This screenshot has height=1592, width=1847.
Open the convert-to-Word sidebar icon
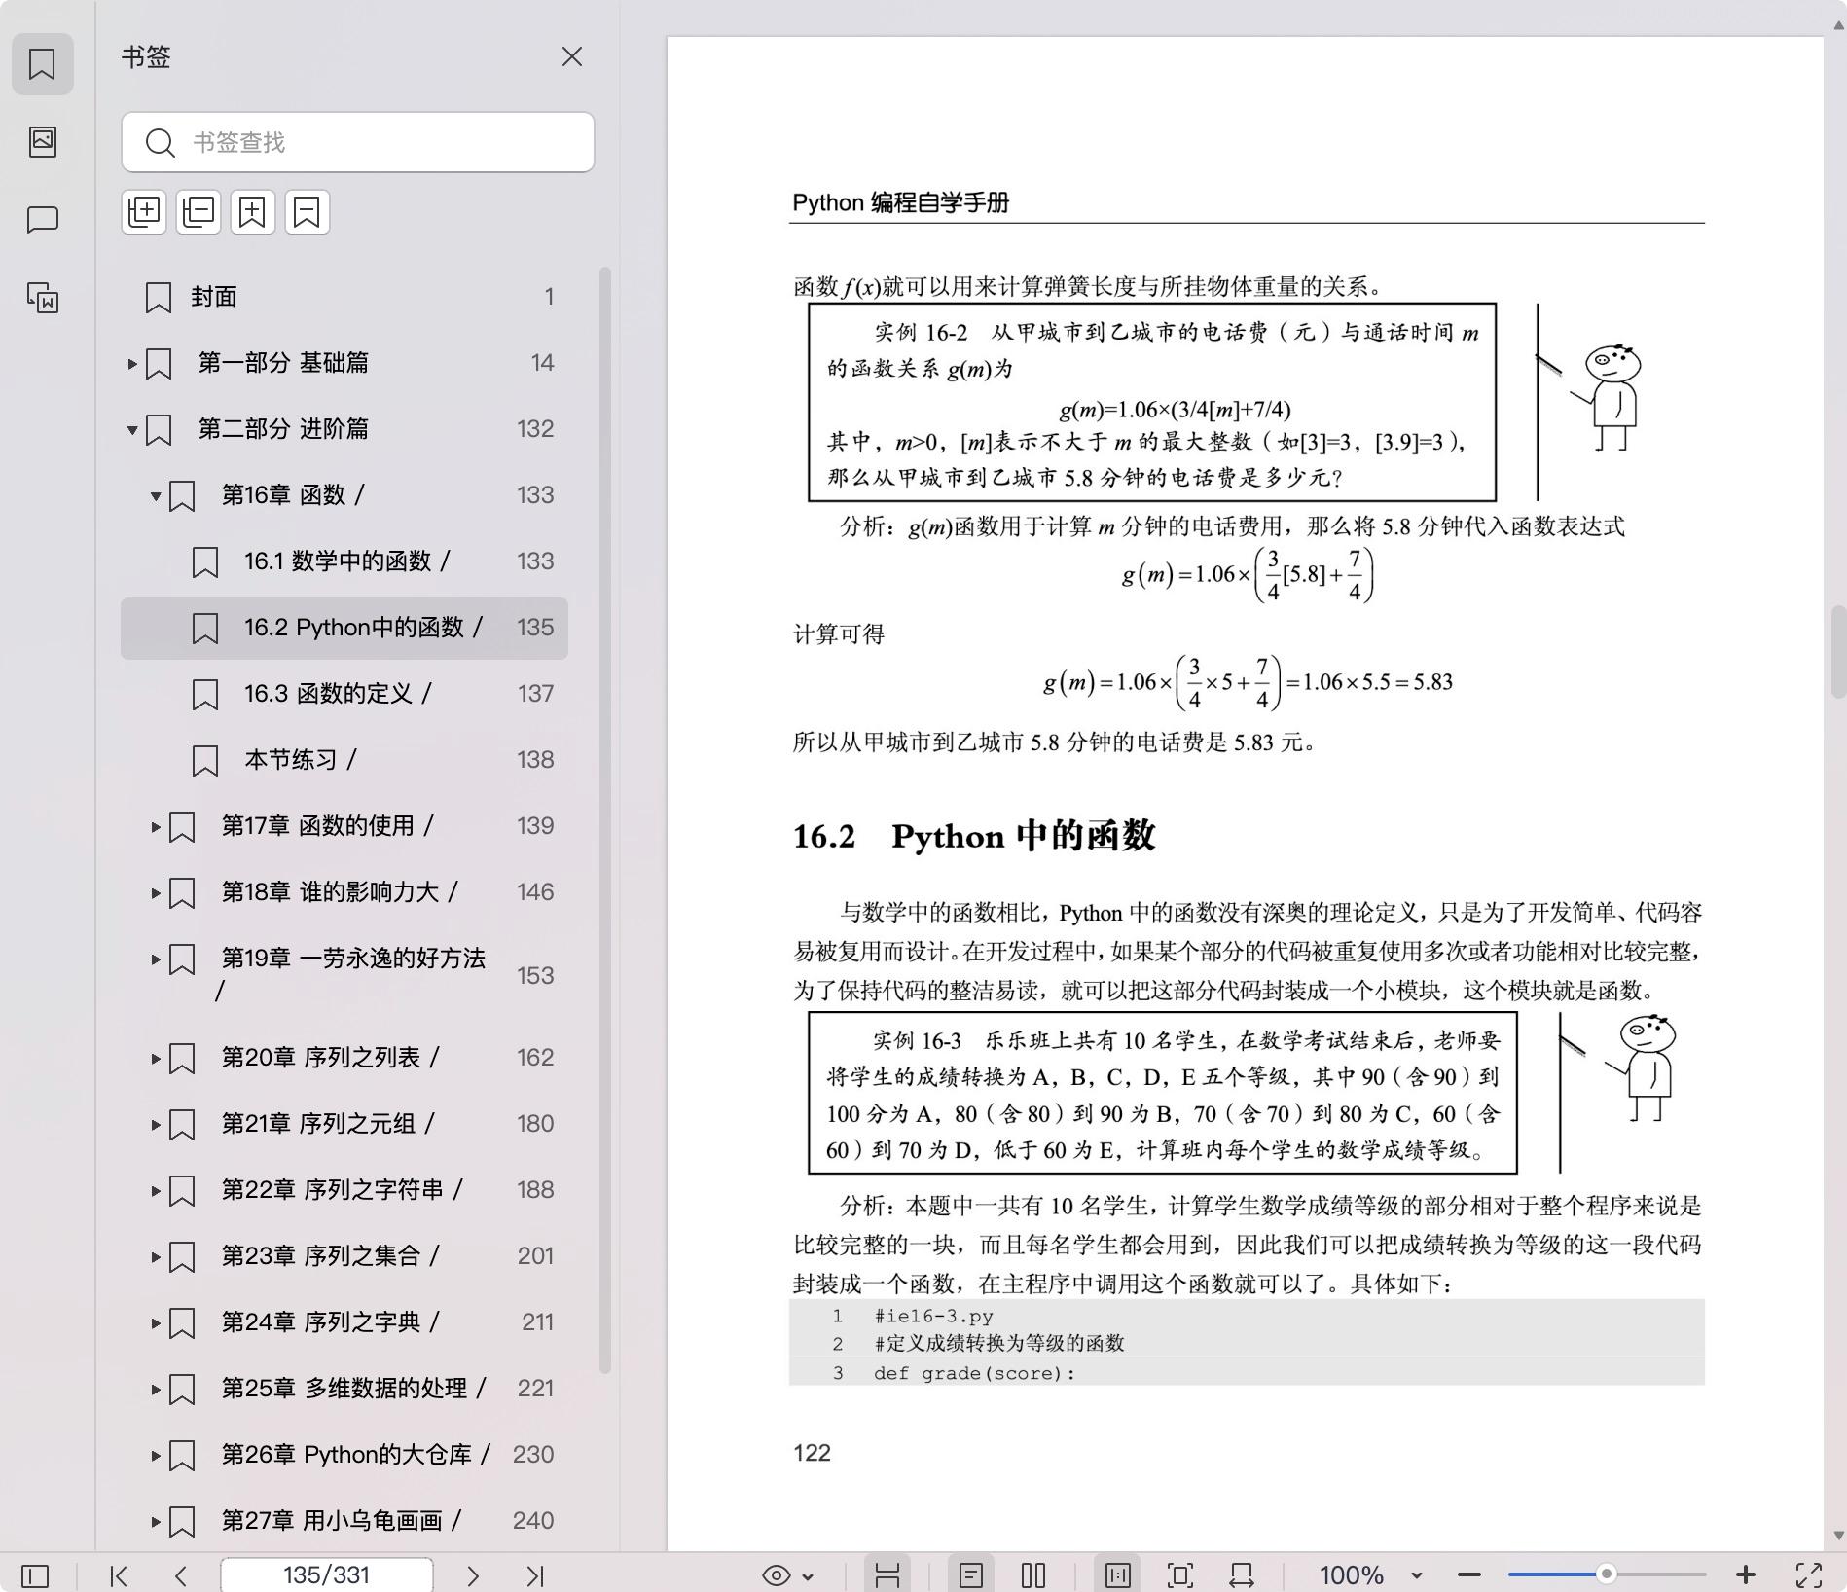(x=42, y=298)
